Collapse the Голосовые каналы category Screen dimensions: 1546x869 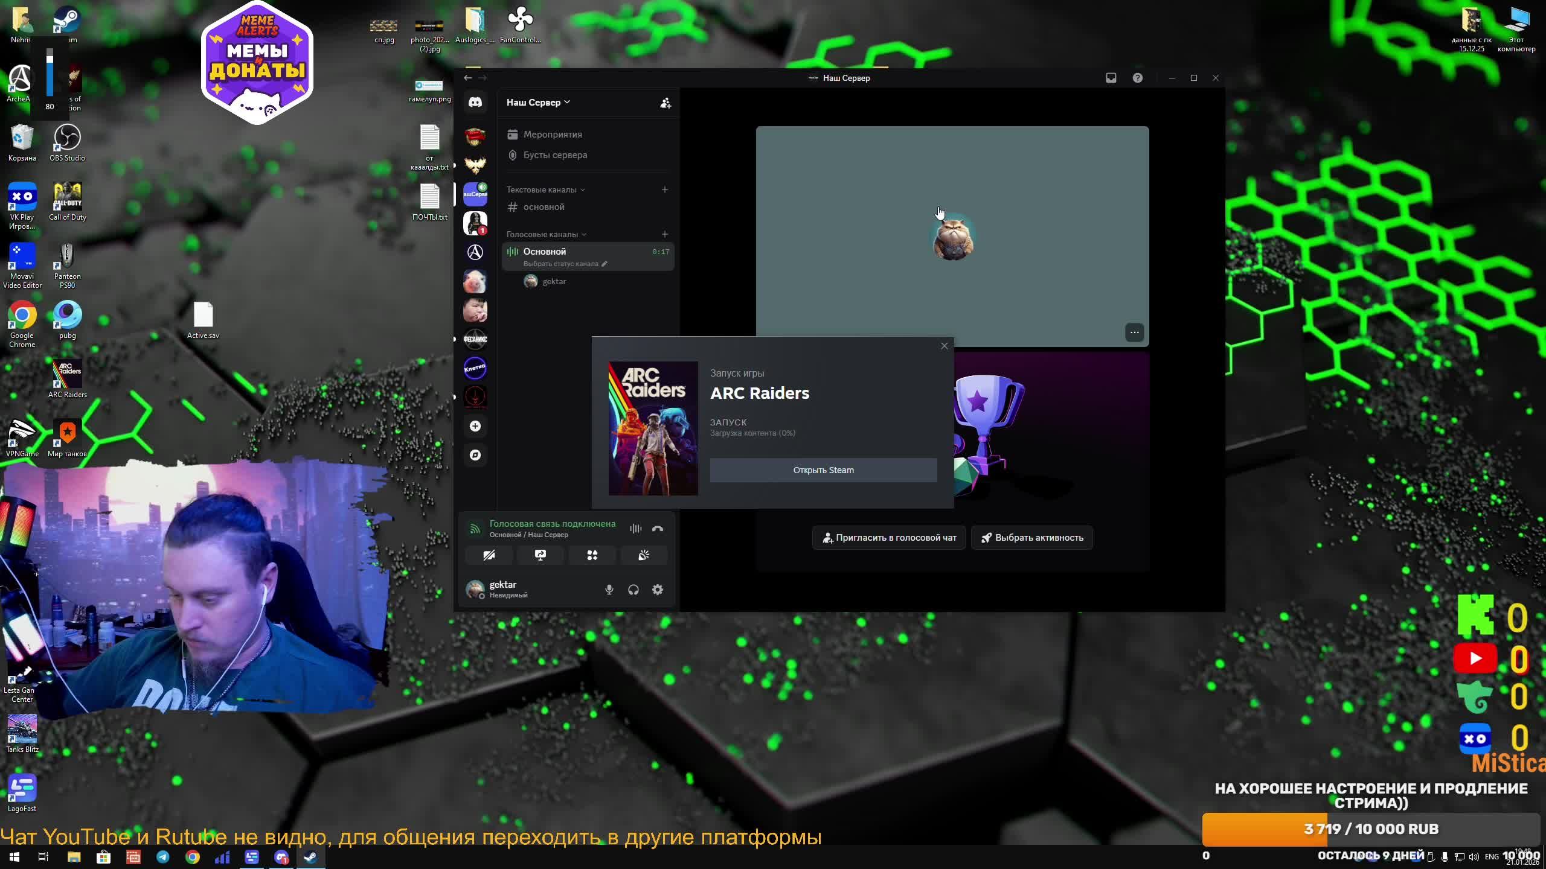[546, 234]
